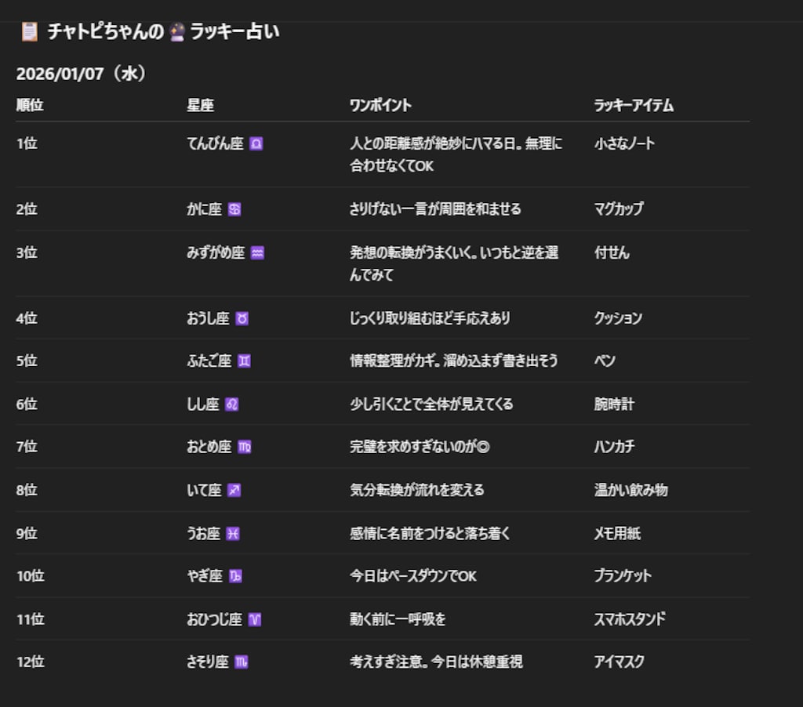803x707 pixels.
Task: Click the crystal ball emoji in the title
Action: 176,31
